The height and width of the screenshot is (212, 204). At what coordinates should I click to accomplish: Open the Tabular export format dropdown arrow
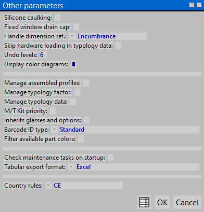(71, 167)
